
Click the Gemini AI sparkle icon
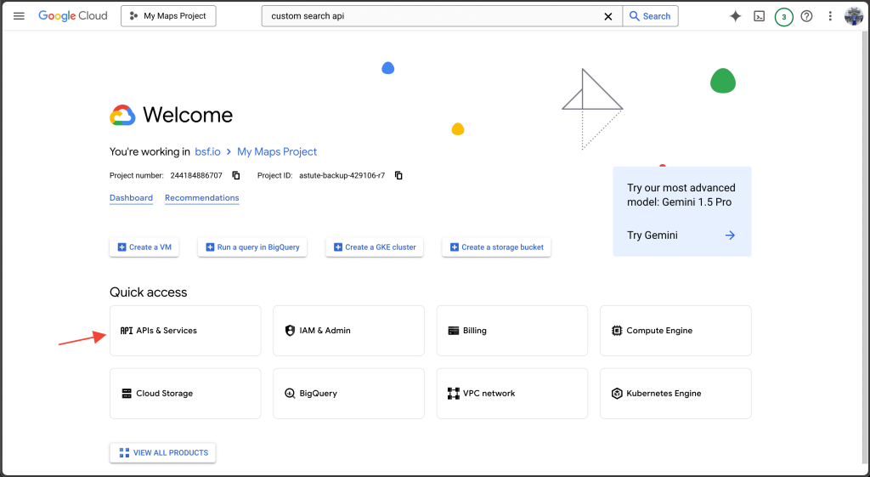[736, 16]
